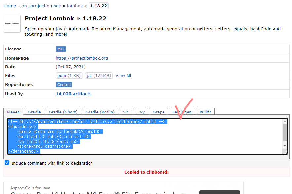Open the 14,020 artifacts link
Screen dimensions: 292x194
(x=74, y=94)
